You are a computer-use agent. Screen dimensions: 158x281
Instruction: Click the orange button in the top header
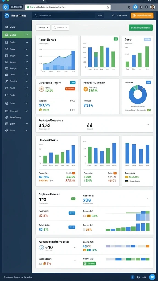(142, 16)
